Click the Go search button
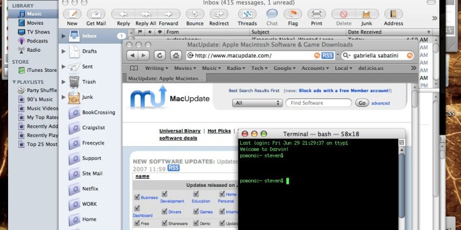This screenshot has height=230, width=461. point(362,103)
